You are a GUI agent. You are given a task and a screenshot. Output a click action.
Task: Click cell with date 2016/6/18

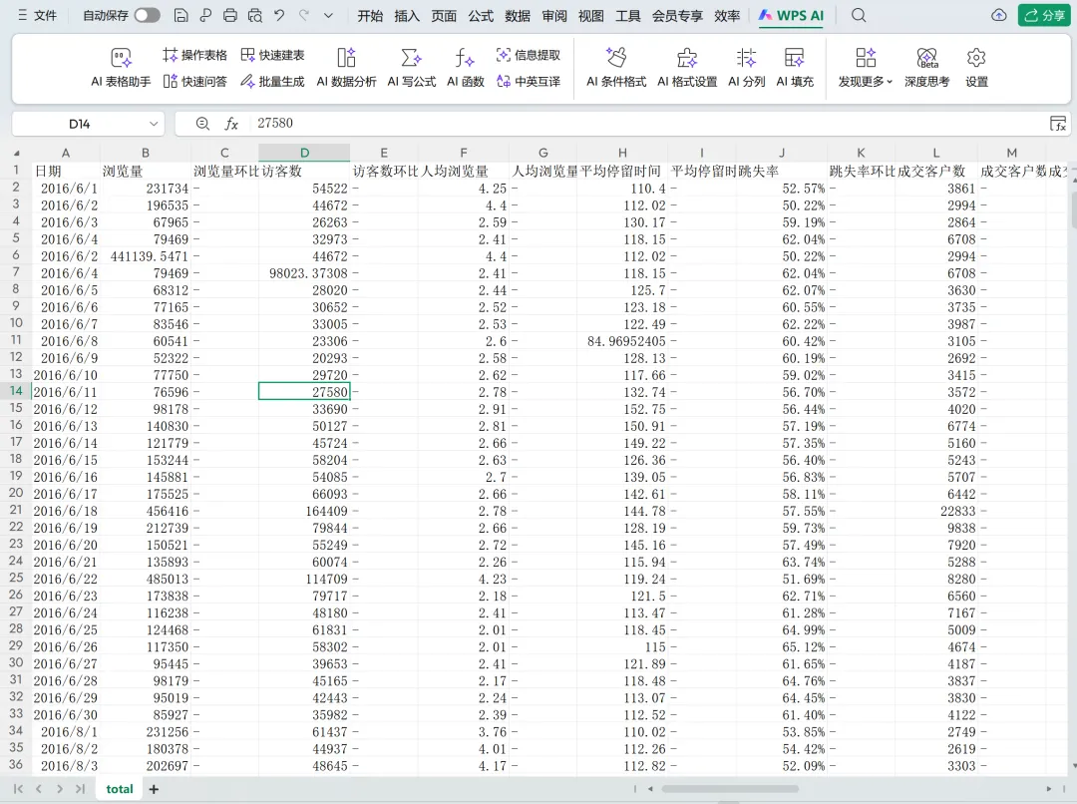click(65, 511)
